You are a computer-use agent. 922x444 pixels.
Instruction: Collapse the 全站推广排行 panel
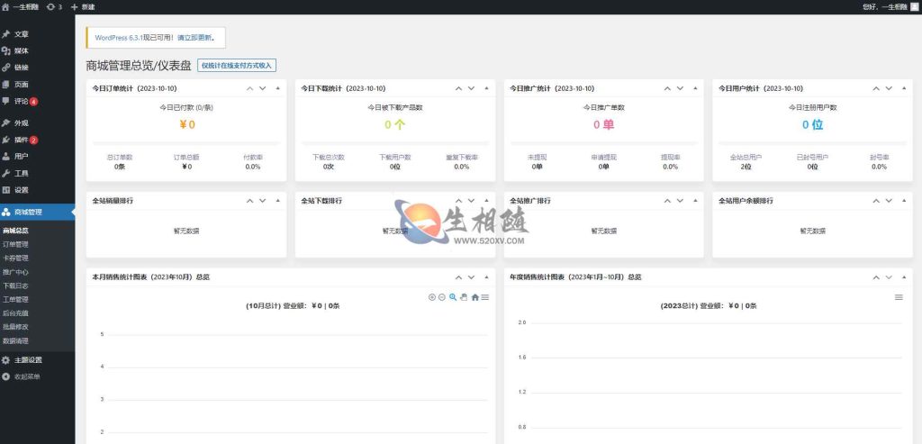click(x=695, y=201)
